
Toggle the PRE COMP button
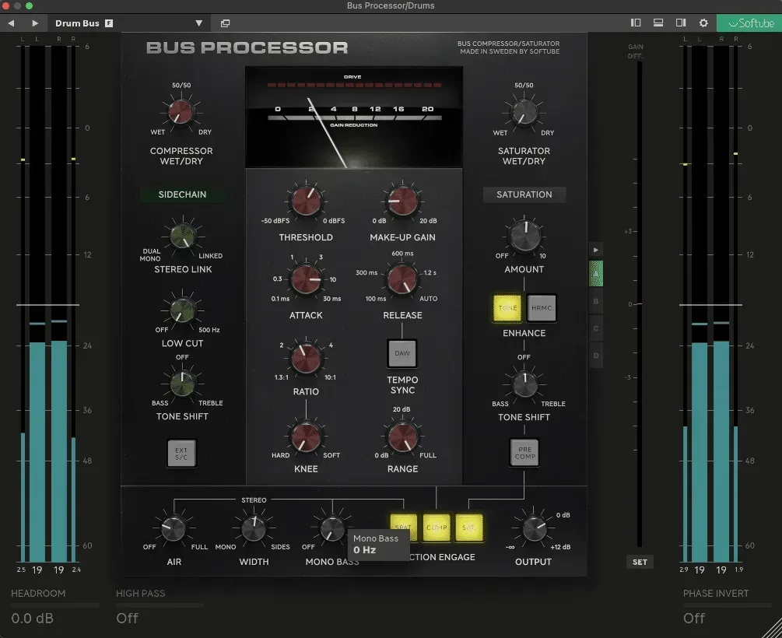point(524,453)
